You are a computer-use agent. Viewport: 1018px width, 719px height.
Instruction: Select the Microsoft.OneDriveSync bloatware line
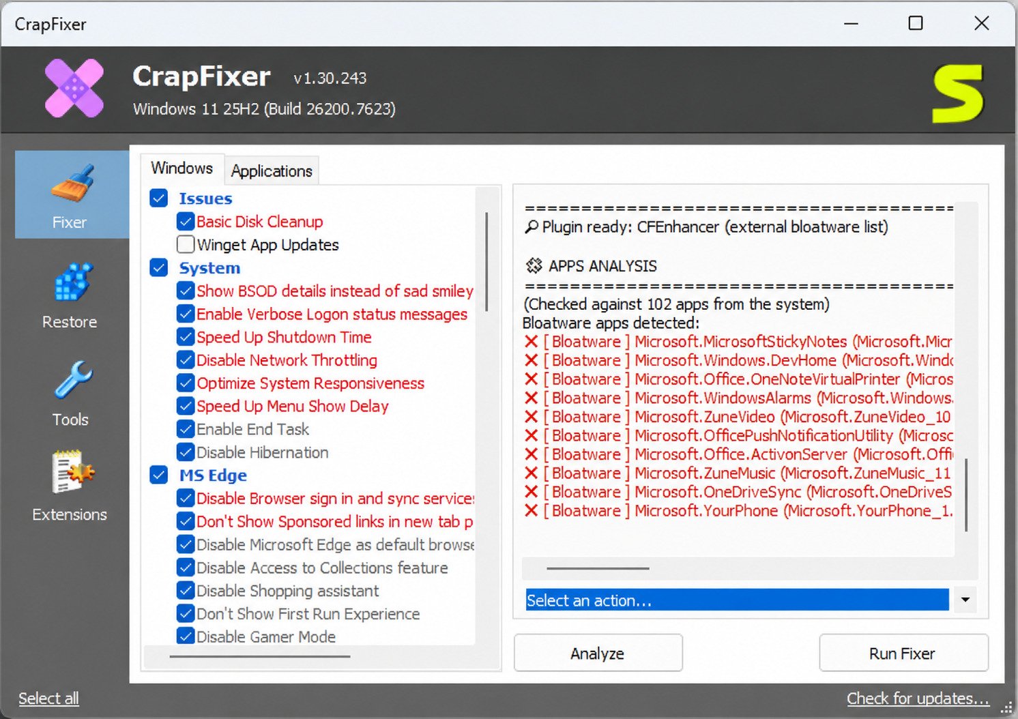pos(738,492)
